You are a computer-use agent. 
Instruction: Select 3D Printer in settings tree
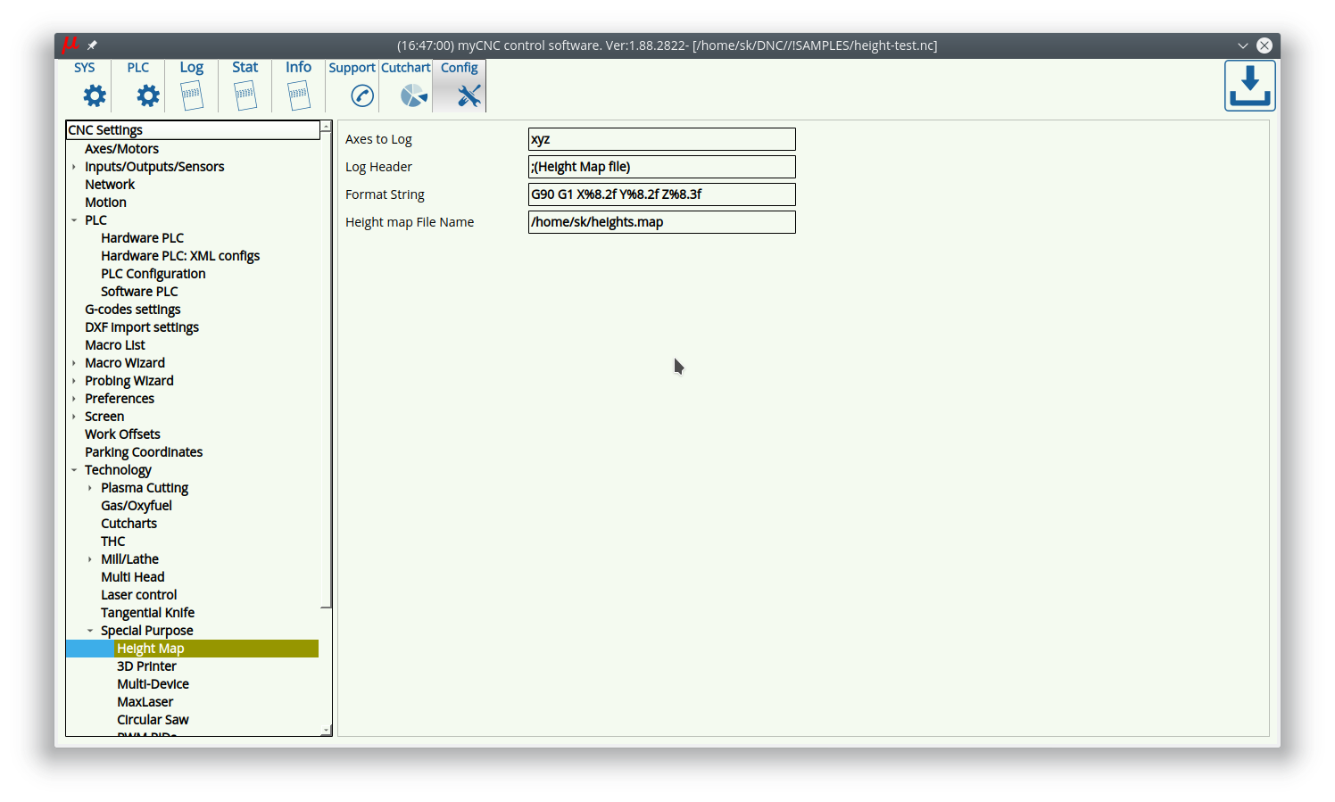[x=146, y=666]
